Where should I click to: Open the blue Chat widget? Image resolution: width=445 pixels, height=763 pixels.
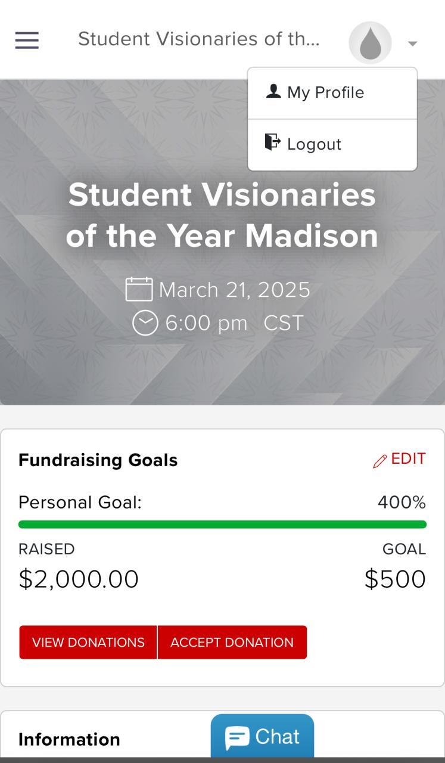(x=262, y=736)
